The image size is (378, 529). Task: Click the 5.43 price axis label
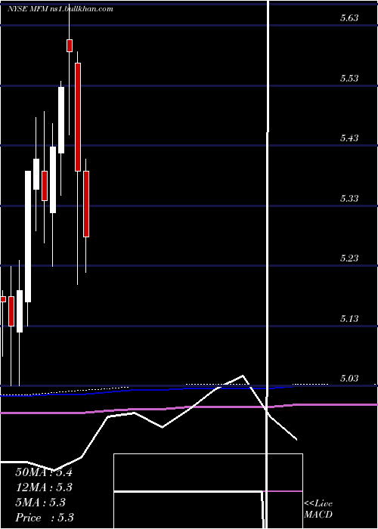click(x=349, y=138)
